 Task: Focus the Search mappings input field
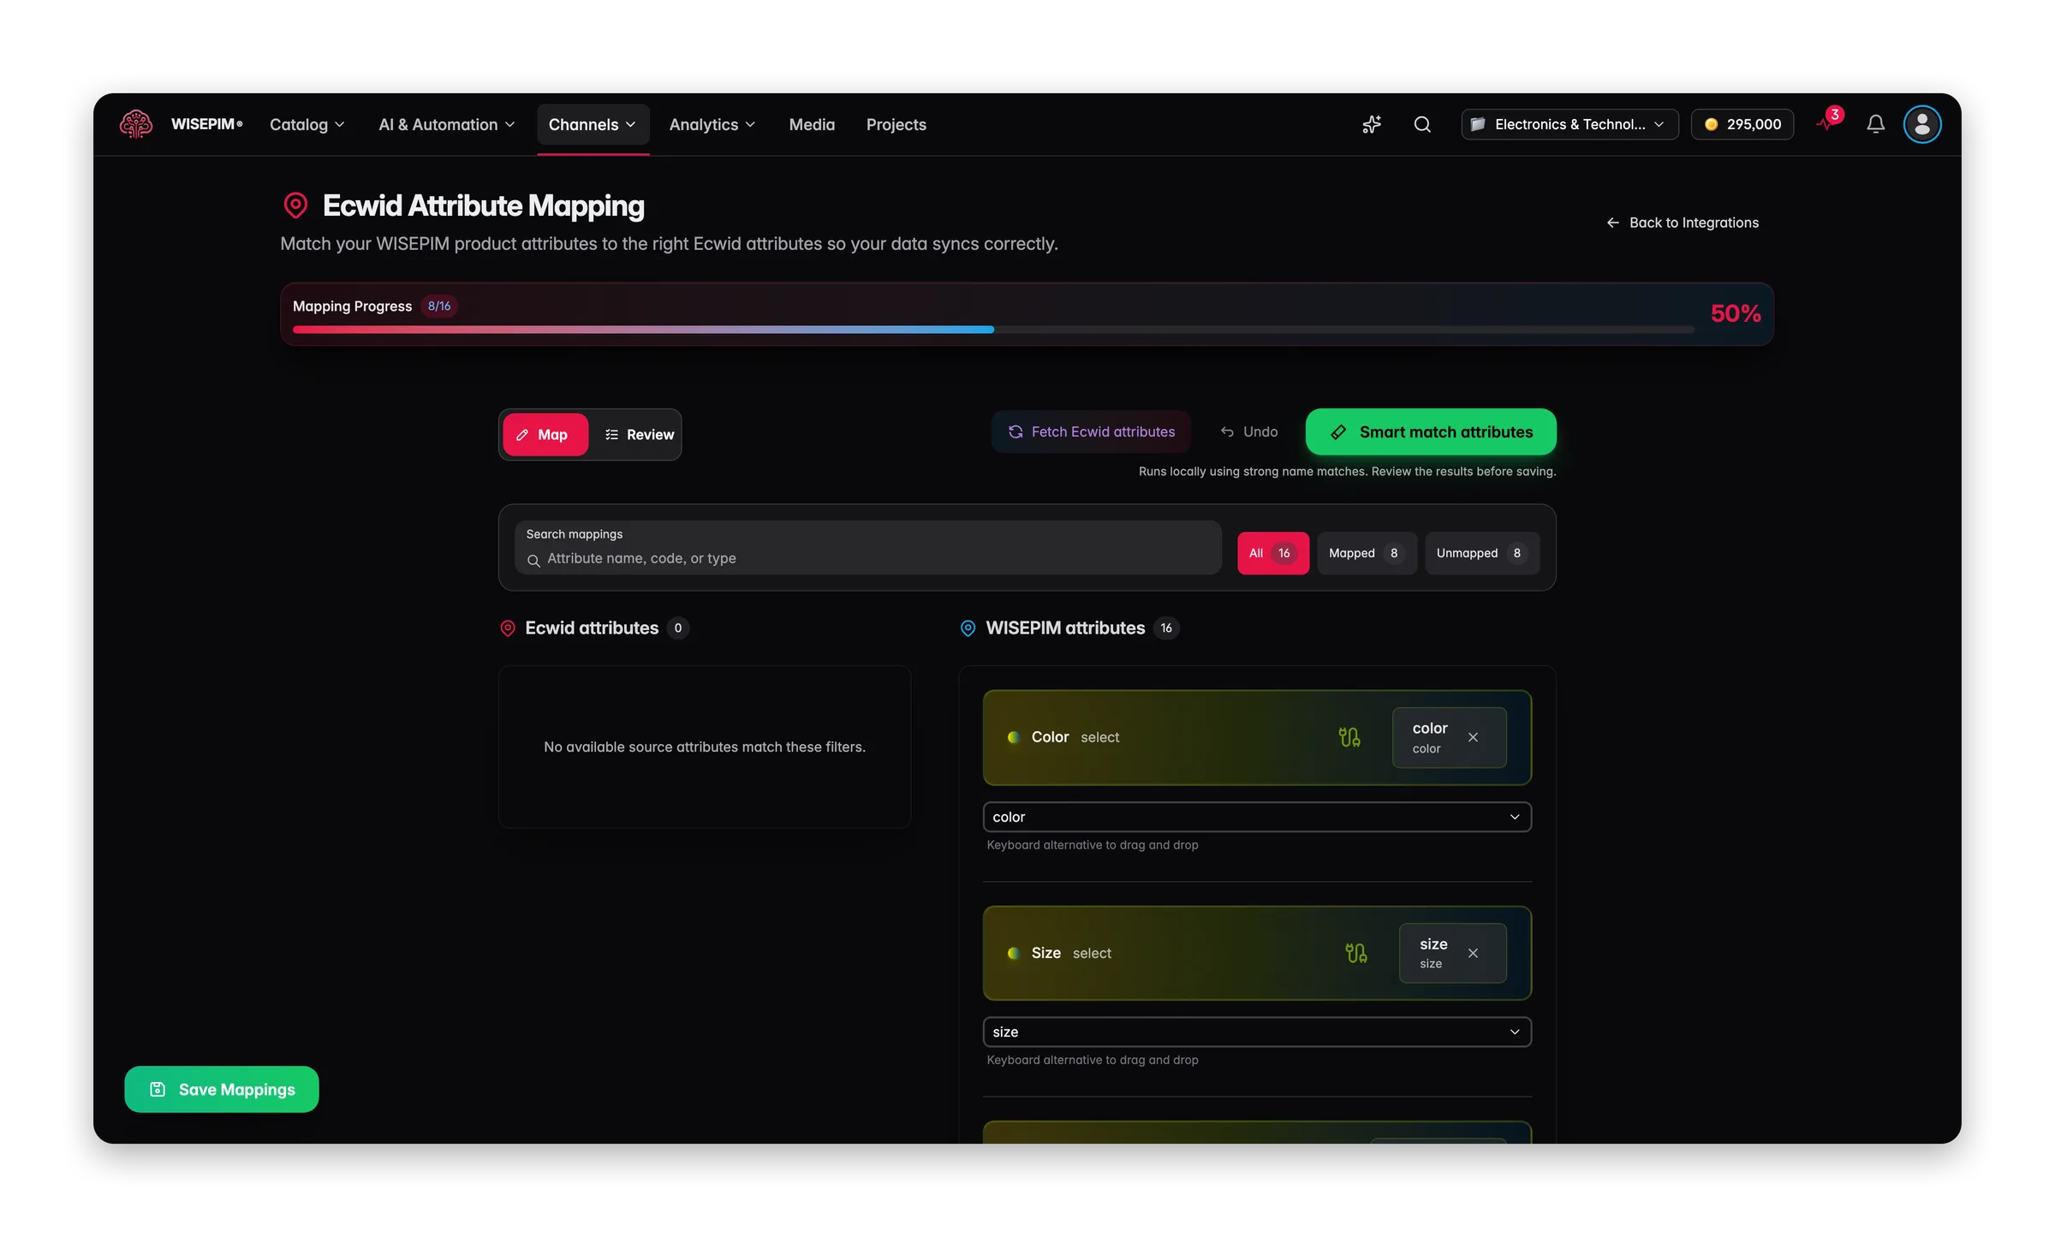[867, 548]
